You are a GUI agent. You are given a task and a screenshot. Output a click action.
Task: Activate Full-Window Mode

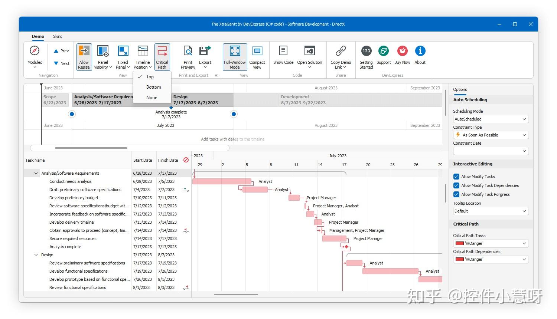234,56
